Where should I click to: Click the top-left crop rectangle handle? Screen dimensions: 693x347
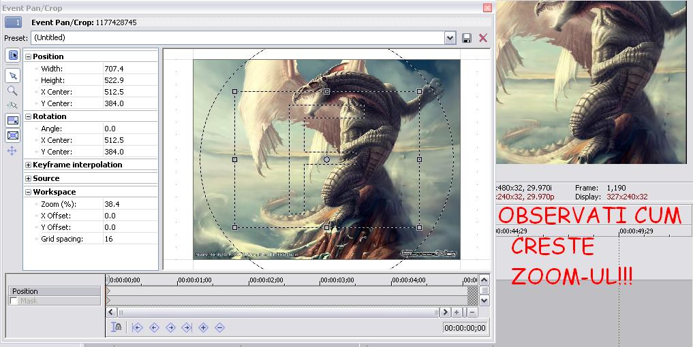234,91
